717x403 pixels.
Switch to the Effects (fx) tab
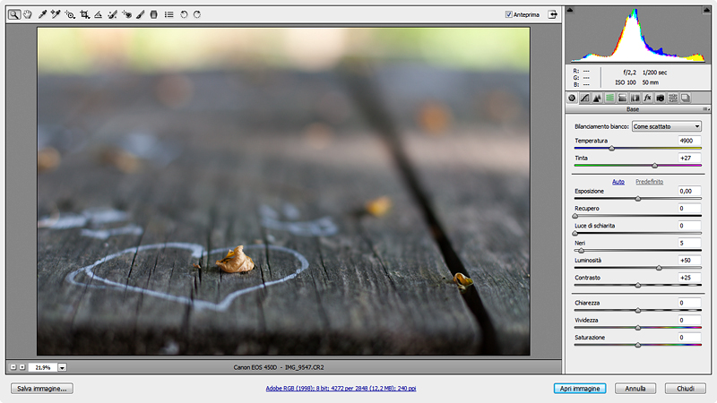(647, 97)
